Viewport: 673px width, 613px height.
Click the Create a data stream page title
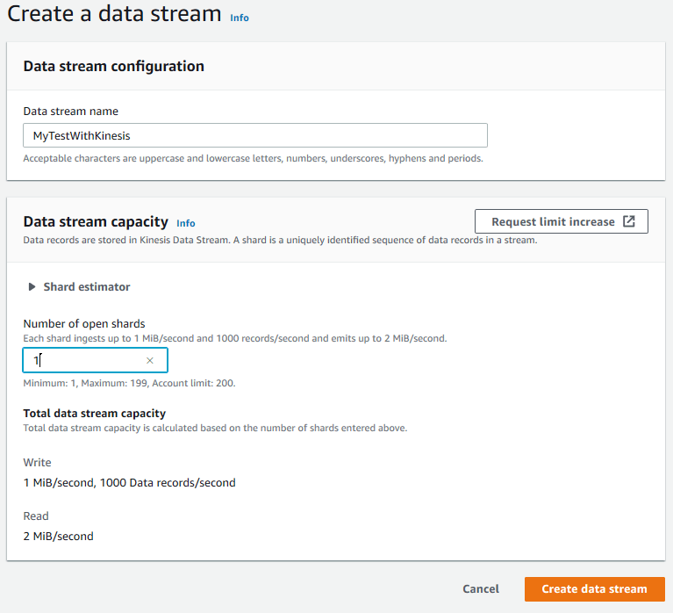click(114, 14)
